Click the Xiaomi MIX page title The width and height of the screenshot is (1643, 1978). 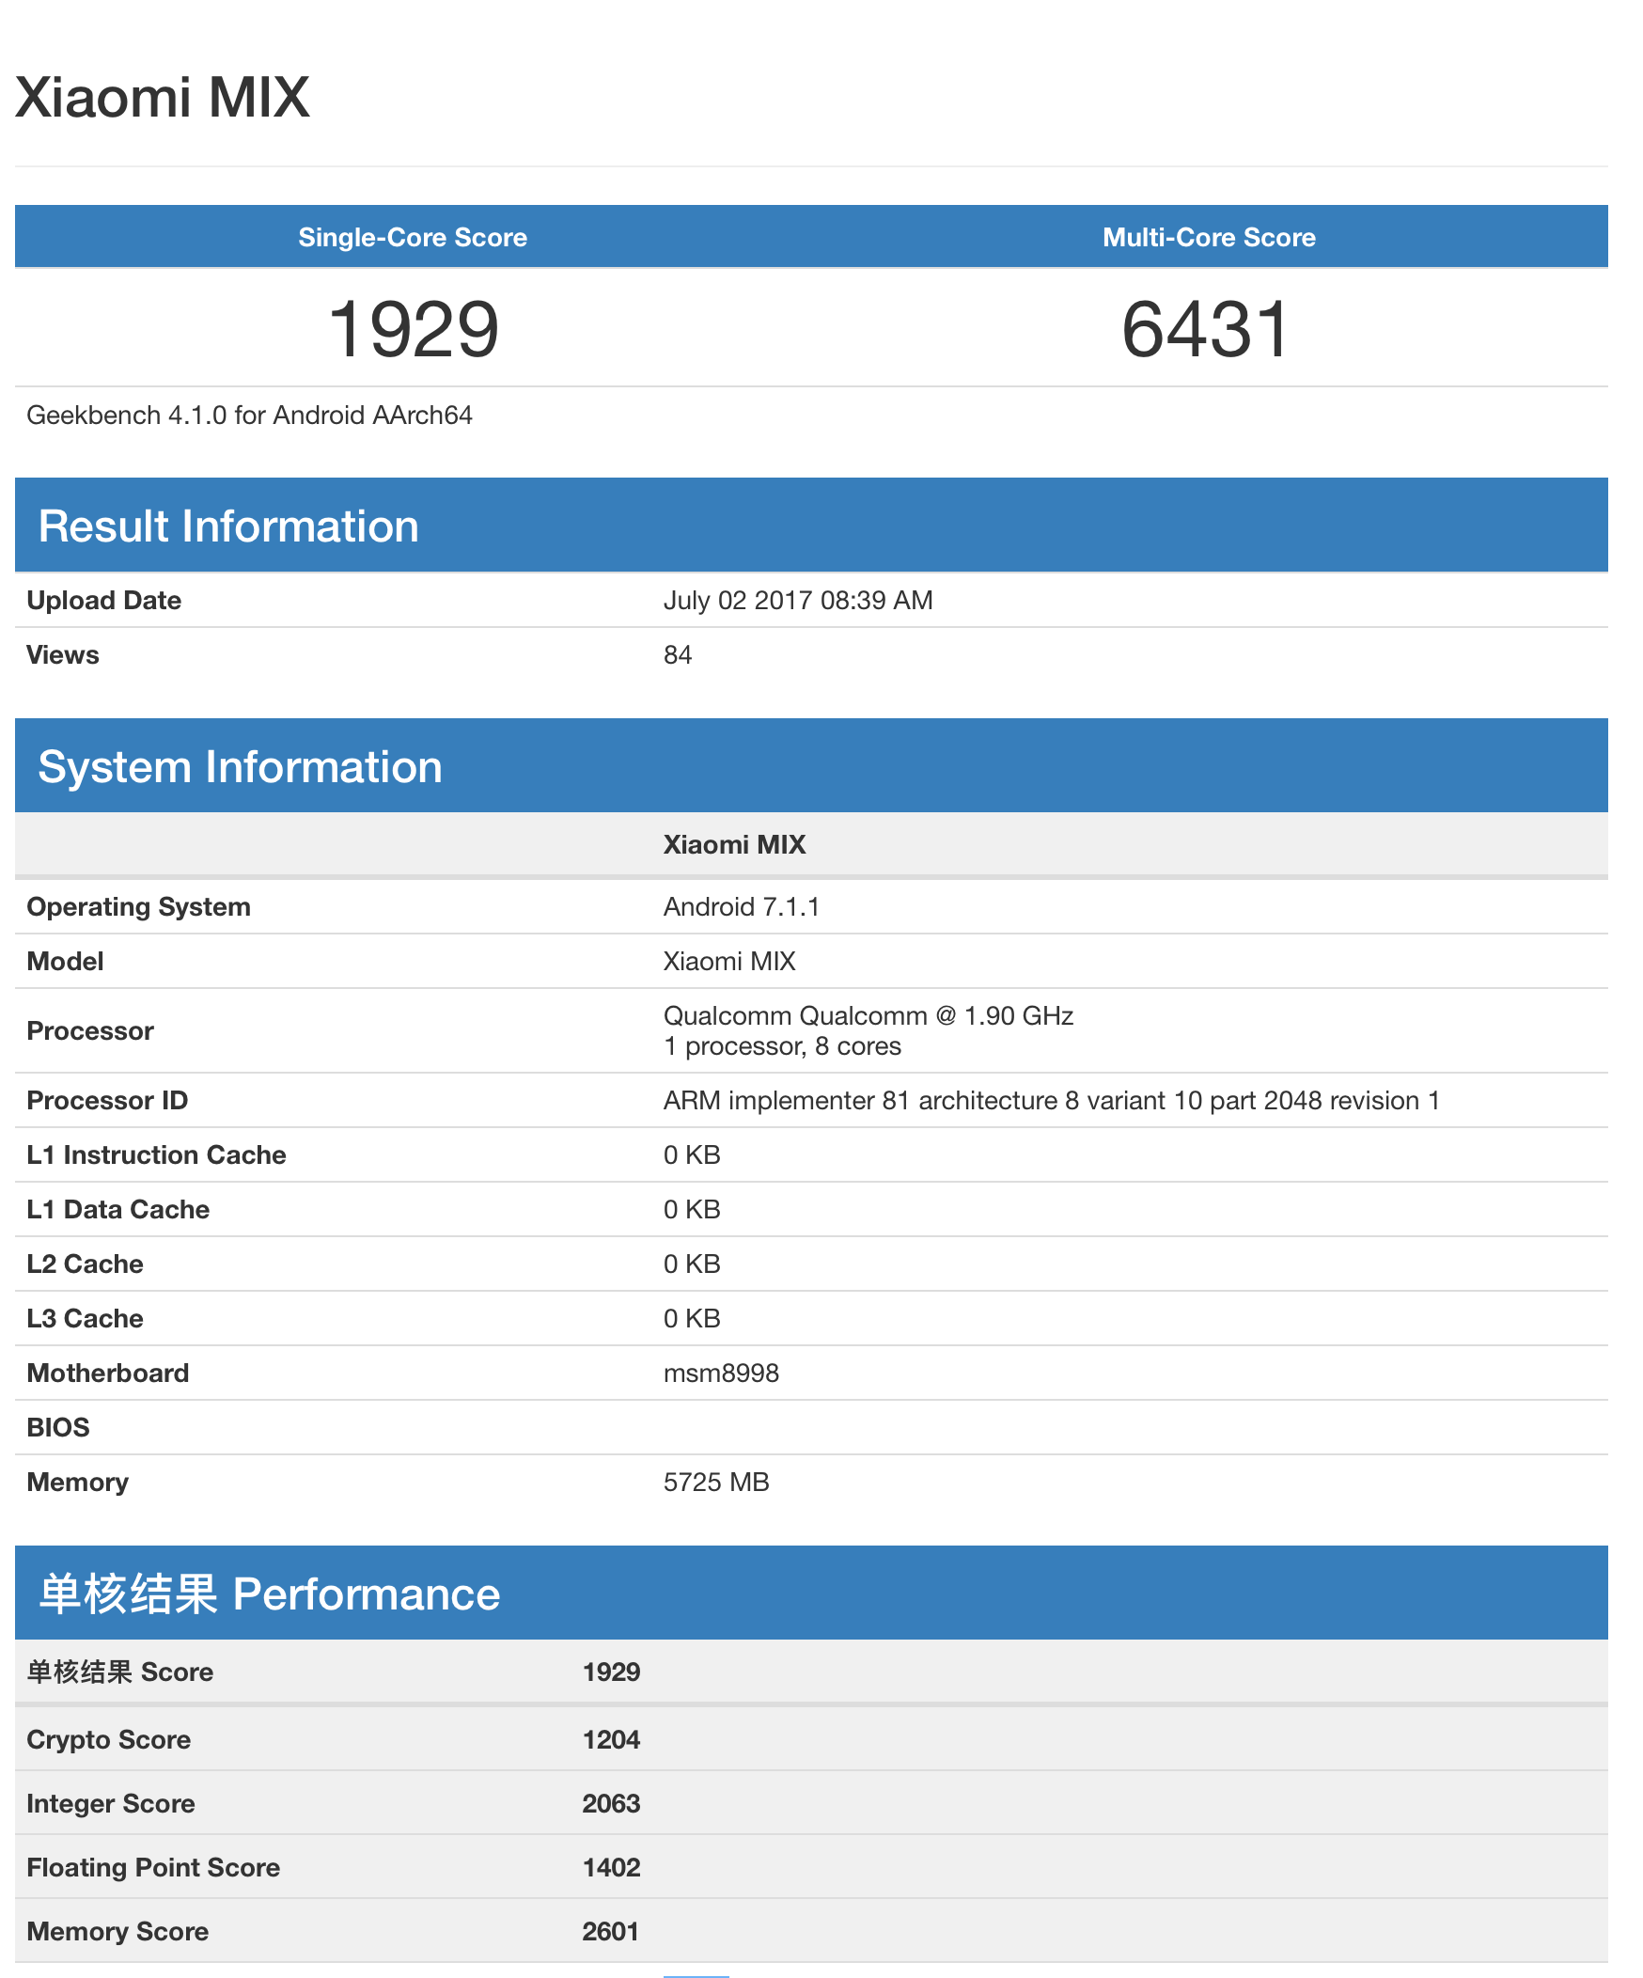click(x=162, y=98)
